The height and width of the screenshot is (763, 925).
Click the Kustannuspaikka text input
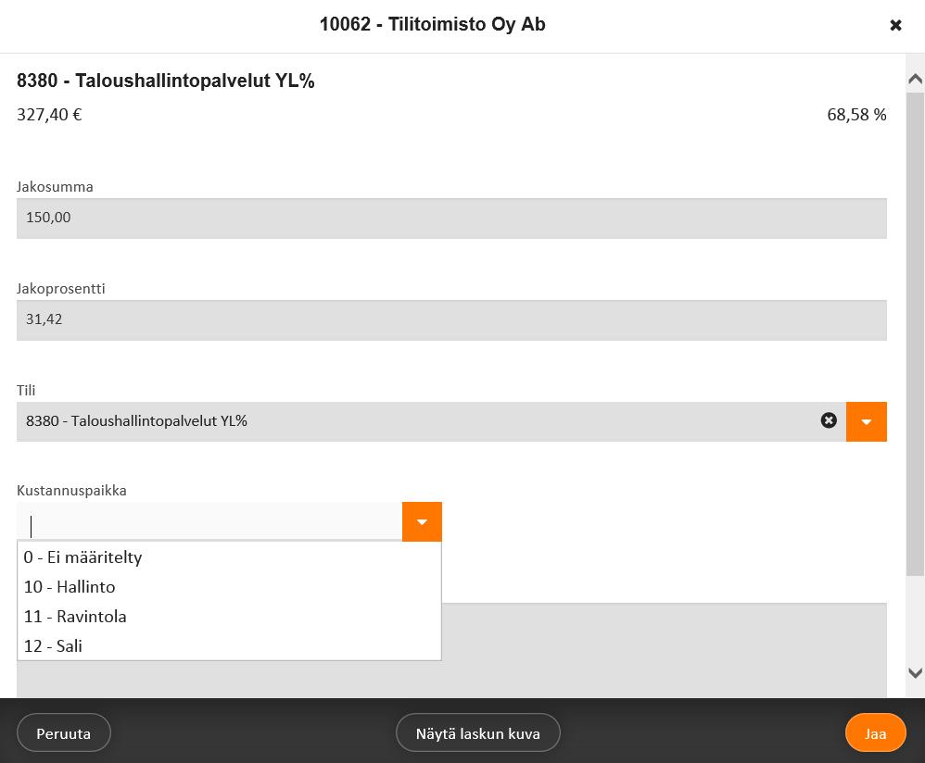[209, 521]
